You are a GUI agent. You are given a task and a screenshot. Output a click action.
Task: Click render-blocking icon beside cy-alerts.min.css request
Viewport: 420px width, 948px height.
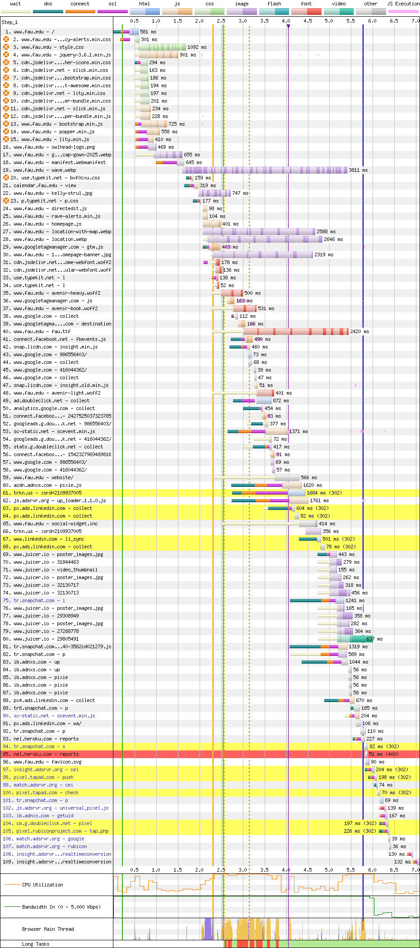pos(6,39)
